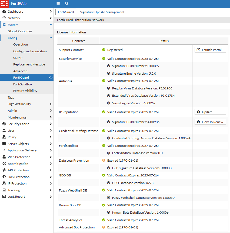Click the System gear icon
Screen dimensions: 230x233
point(4,25)
